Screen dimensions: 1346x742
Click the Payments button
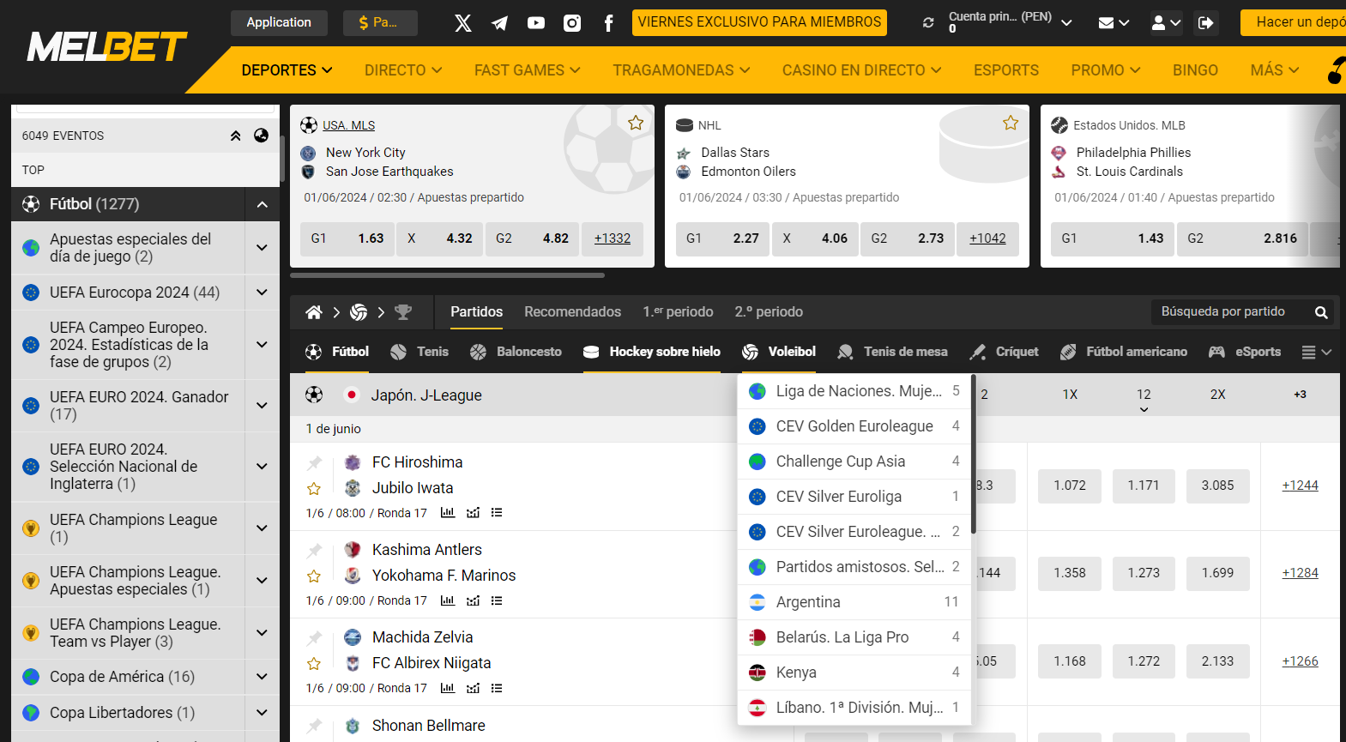[380, 22]
